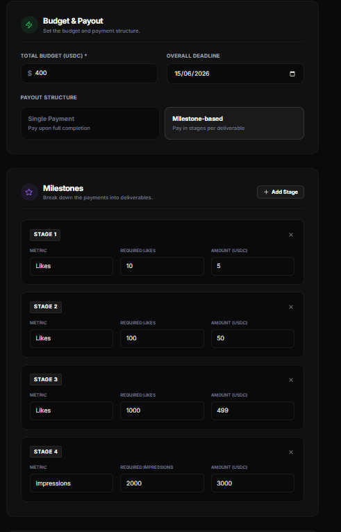The height and width of the screenshot is (532, 341).
Task: Remove Stage 2 with its X icon
Action: [291, 307]
